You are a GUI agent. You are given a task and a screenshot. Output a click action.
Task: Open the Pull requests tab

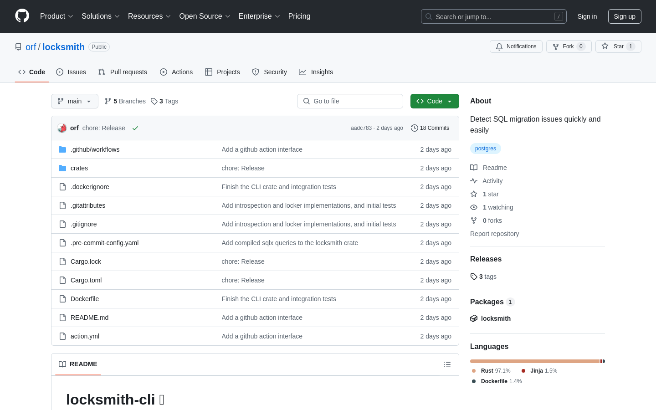123,72
